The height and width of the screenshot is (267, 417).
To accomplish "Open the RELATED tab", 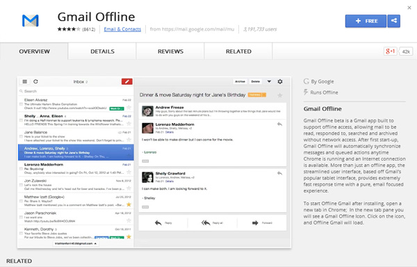I will click(238, 51).
